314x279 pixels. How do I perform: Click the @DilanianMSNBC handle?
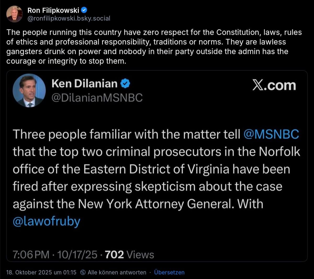click(x=97, y=98)
